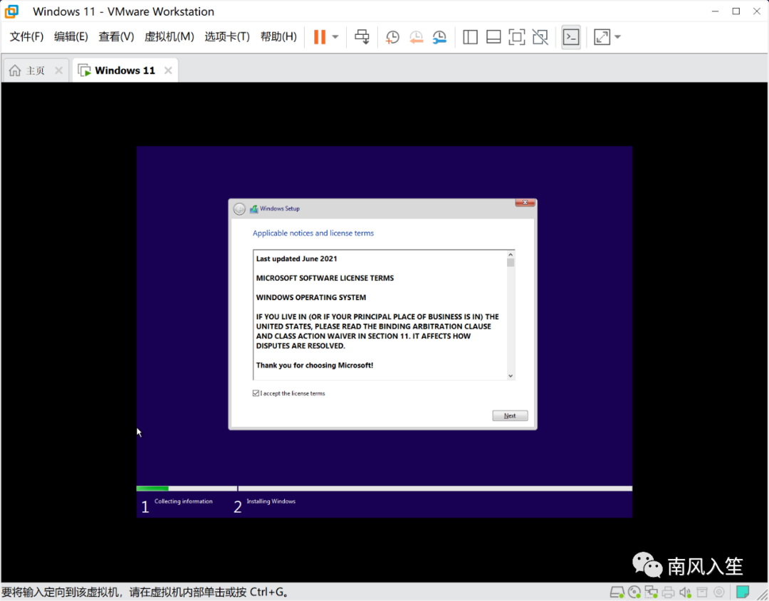Close the Windows 11 tab
This screenshot has width=769, height=601.
point(168,70)
